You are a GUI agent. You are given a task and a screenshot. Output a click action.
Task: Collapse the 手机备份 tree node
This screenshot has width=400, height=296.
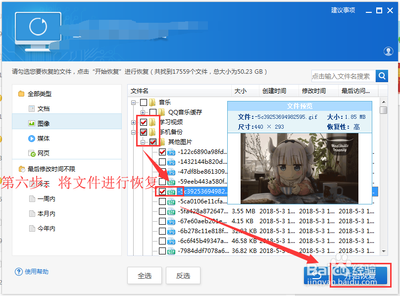(x=133, y=132)
